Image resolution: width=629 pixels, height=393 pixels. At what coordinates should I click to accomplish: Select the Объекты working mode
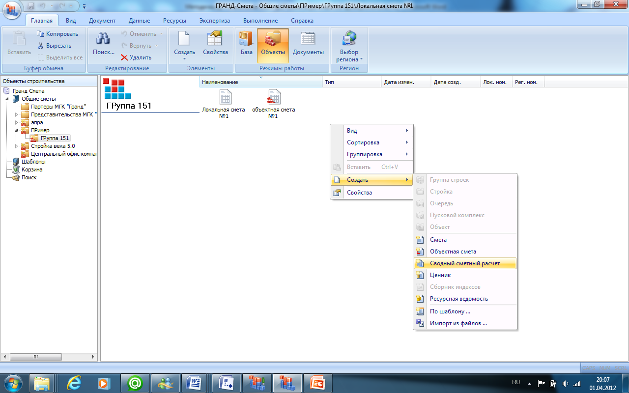point(273,46)
